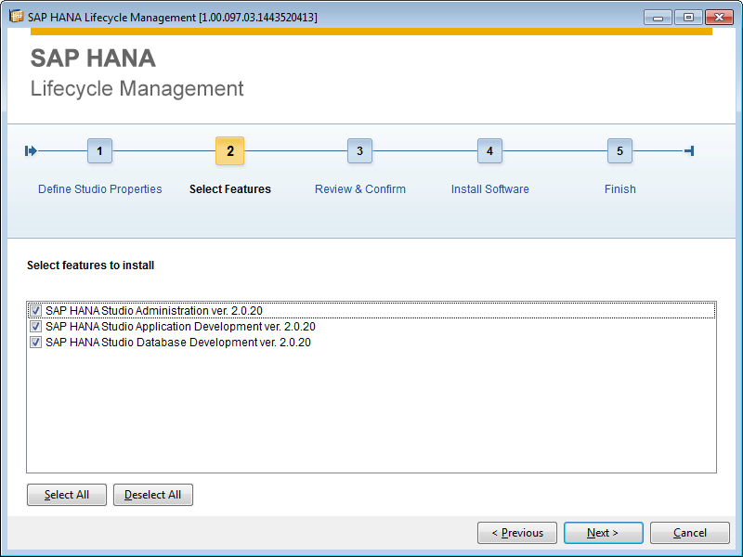This screenshot has height=557, width=743.
Task: Minimize the Lifecycle Management window
Action: (x=658, y=18)
